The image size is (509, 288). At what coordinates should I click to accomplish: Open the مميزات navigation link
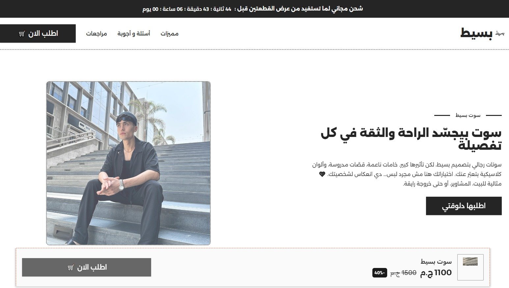tap(170, 33)
